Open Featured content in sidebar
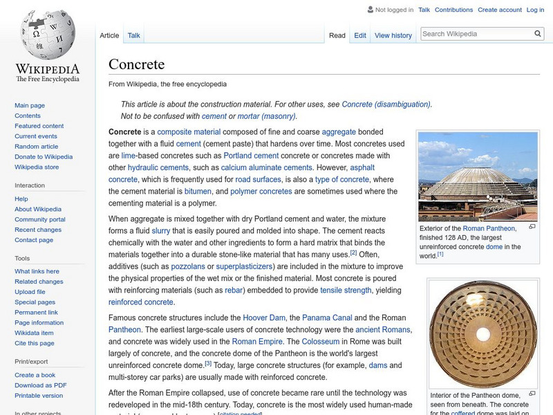Image resolution: width=553 pixels, height=415 pixels. [x=39, y=126]
